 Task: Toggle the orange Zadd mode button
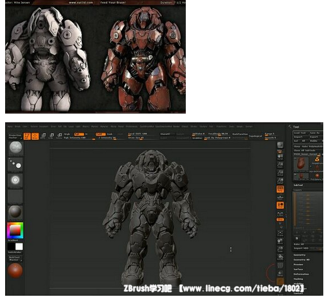coord(101,134)
